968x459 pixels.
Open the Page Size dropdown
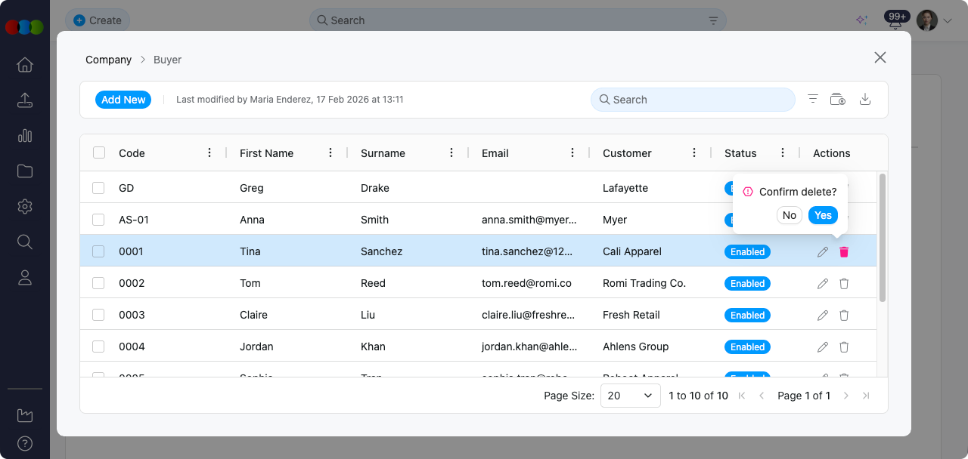630,396
